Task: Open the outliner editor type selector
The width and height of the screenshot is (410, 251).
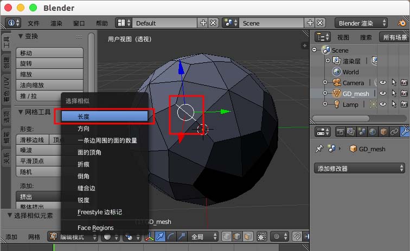Action: point(322,37)
